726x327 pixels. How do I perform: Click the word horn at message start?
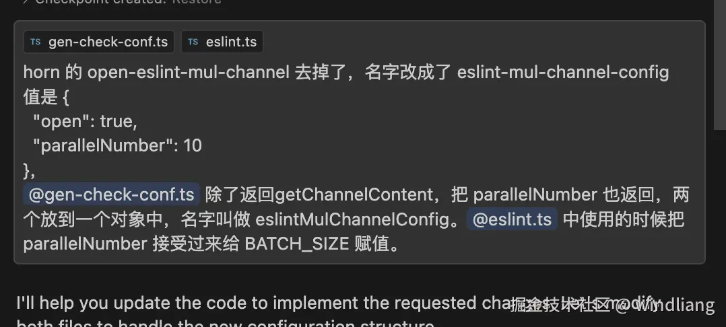[x=41, y=73]
